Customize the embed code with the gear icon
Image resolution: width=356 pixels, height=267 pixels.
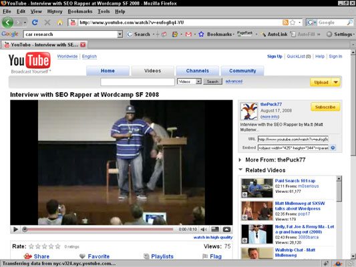333,148
